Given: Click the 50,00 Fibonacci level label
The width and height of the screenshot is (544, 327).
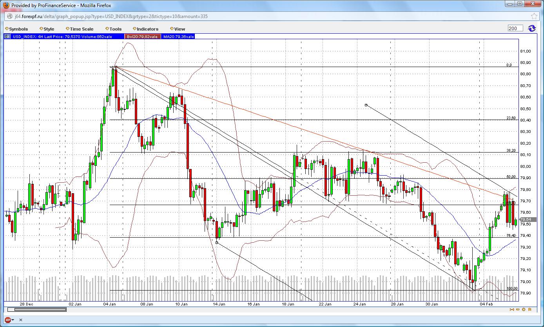Looking at the screenshot, I should (511, 177).
